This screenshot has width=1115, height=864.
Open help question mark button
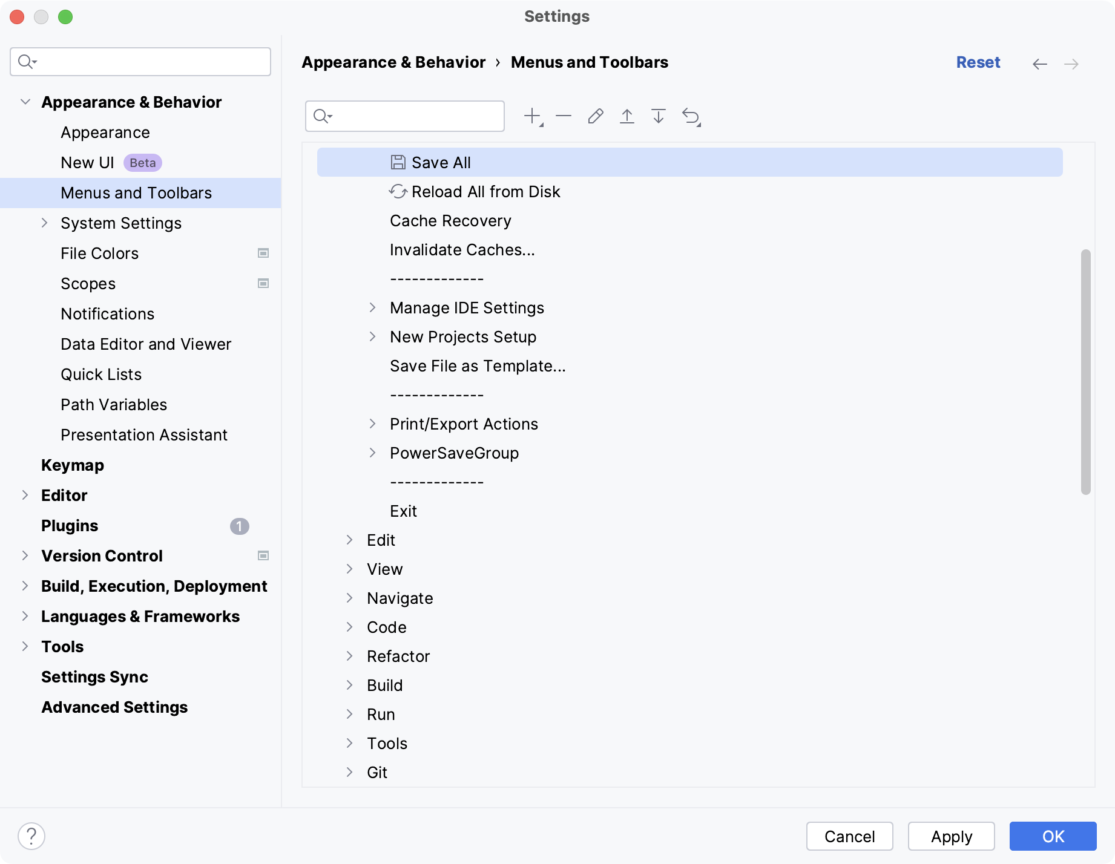point(31,836)
